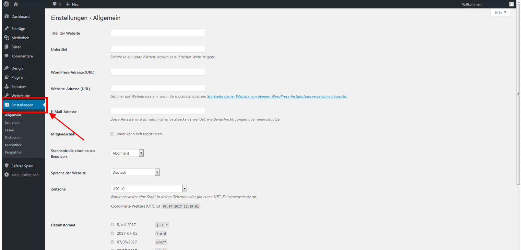Go to Mediathek settings submenu
Image resolution: width=521 pixels, height=250 pixels.
pos(13,145)
